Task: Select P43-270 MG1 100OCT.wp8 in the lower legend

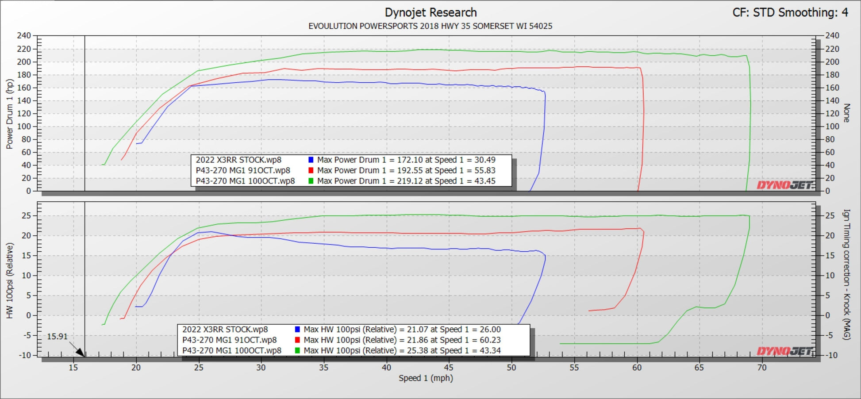Action: tap(231, 350)
